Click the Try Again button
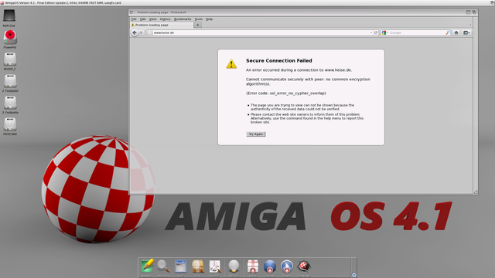 (x=256, y=134)
